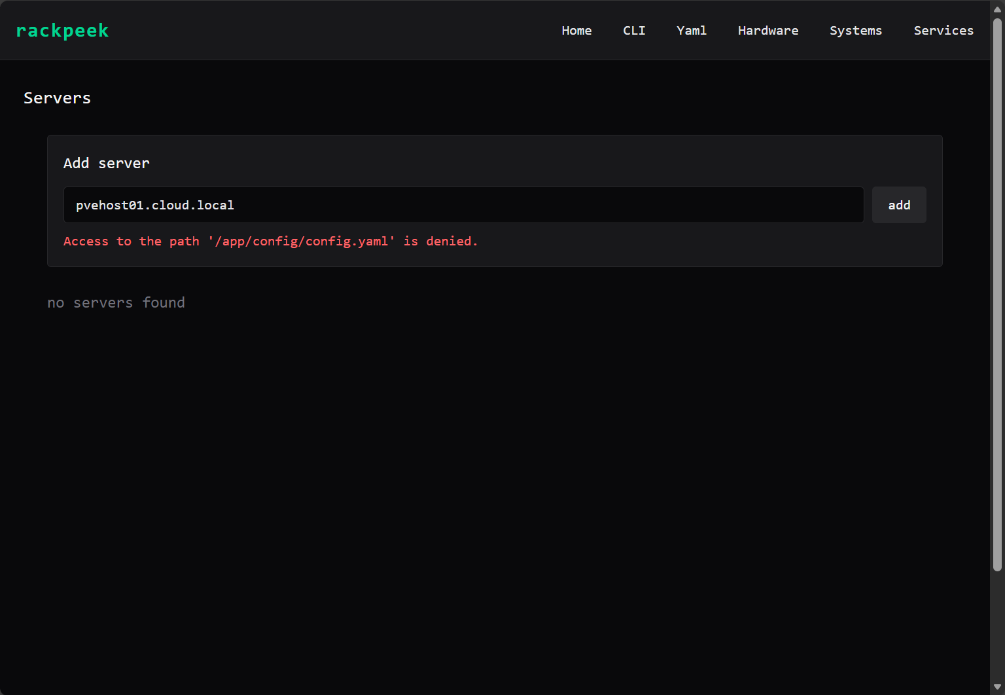Open the Yaml page
The height and width of the screenshot is (695, 1005).
pyautogui.click(x=692, y=31)
